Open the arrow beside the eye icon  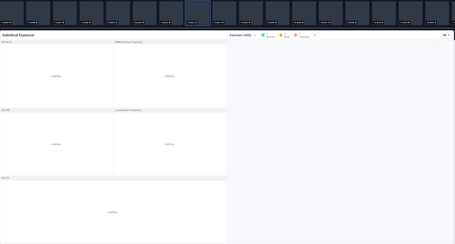click(448, 35)
